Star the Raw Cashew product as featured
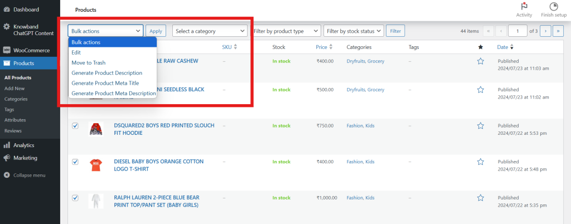This screenshot has height=224, width=571. (480, 61)
